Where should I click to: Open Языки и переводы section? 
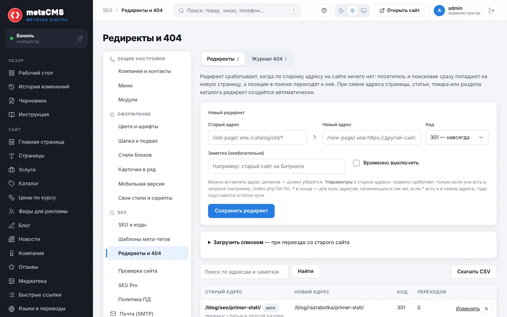coord(46,309)
